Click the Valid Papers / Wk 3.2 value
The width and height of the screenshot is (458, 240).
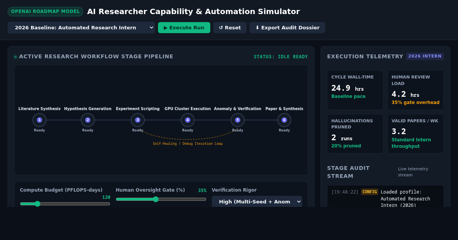(399, 131)
